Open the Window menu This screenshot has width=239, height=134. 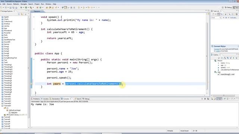point(48,4)
